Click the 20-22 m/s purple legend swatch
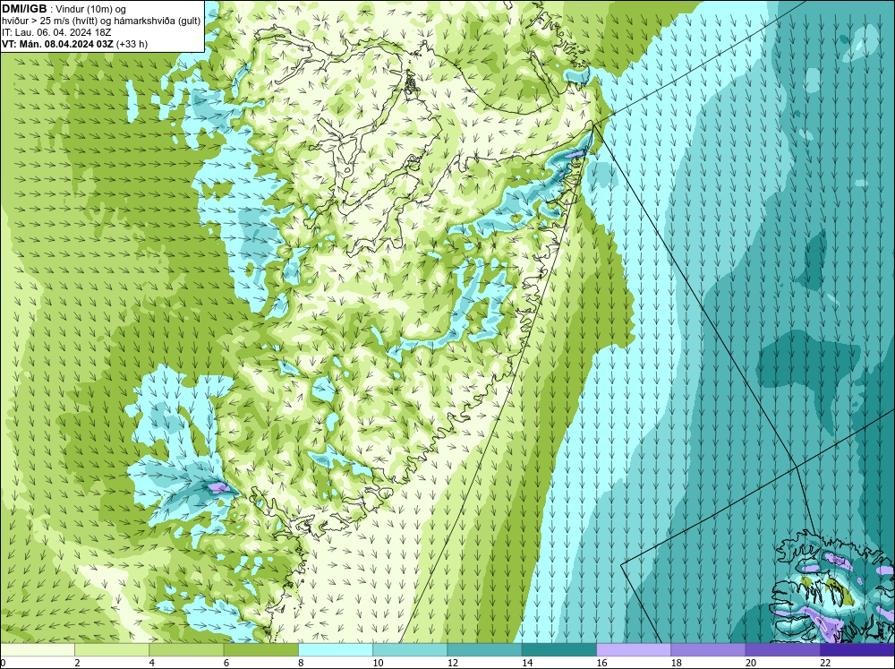 coord(783,649)
